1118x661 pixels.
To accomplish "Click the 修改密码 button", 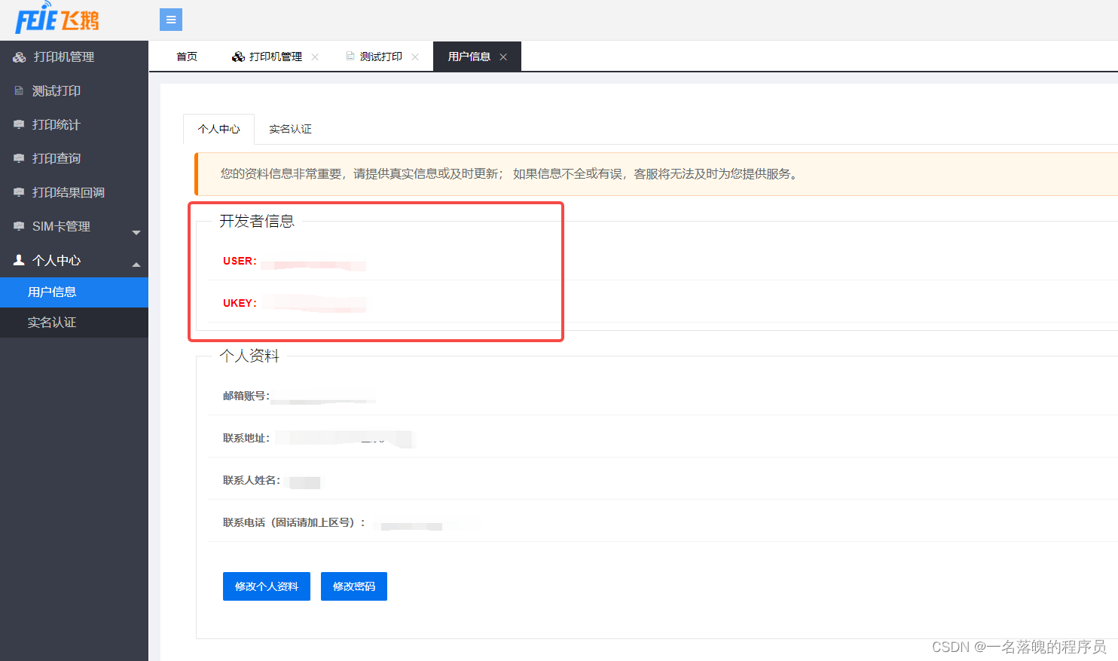I will [354, 586].
